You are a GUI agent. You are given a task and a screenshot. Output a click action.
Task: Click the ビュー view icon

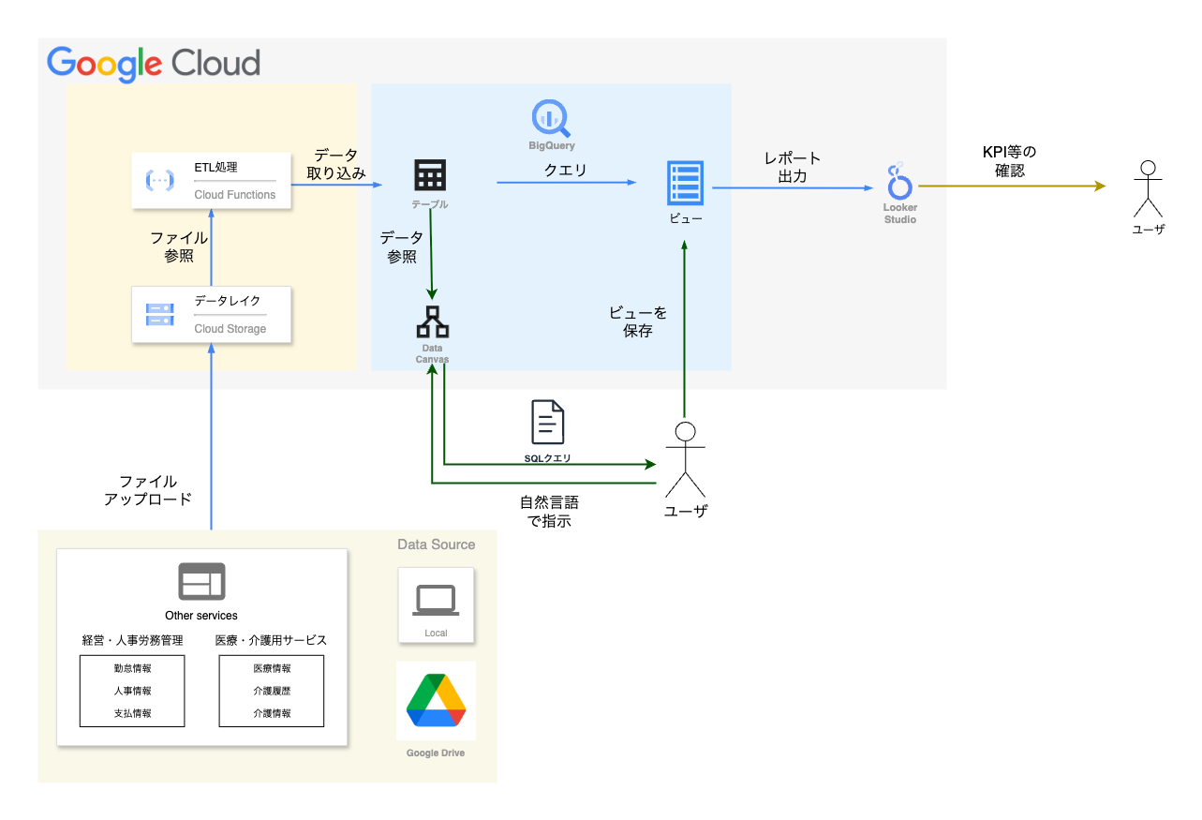point(685,183)
